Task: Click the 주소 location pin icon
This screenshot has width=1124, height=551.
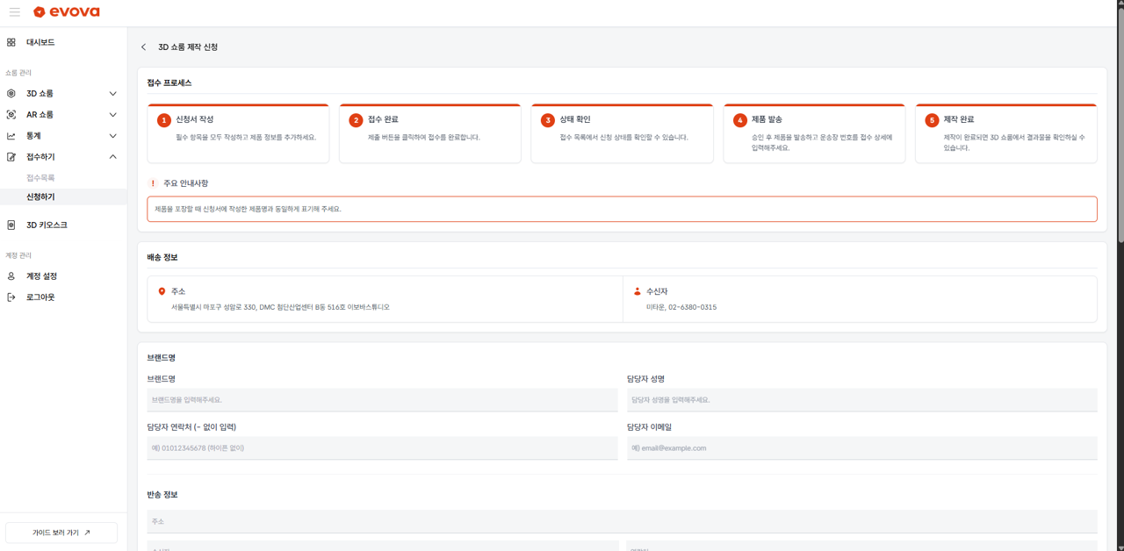Action: [x=162, y=291]
